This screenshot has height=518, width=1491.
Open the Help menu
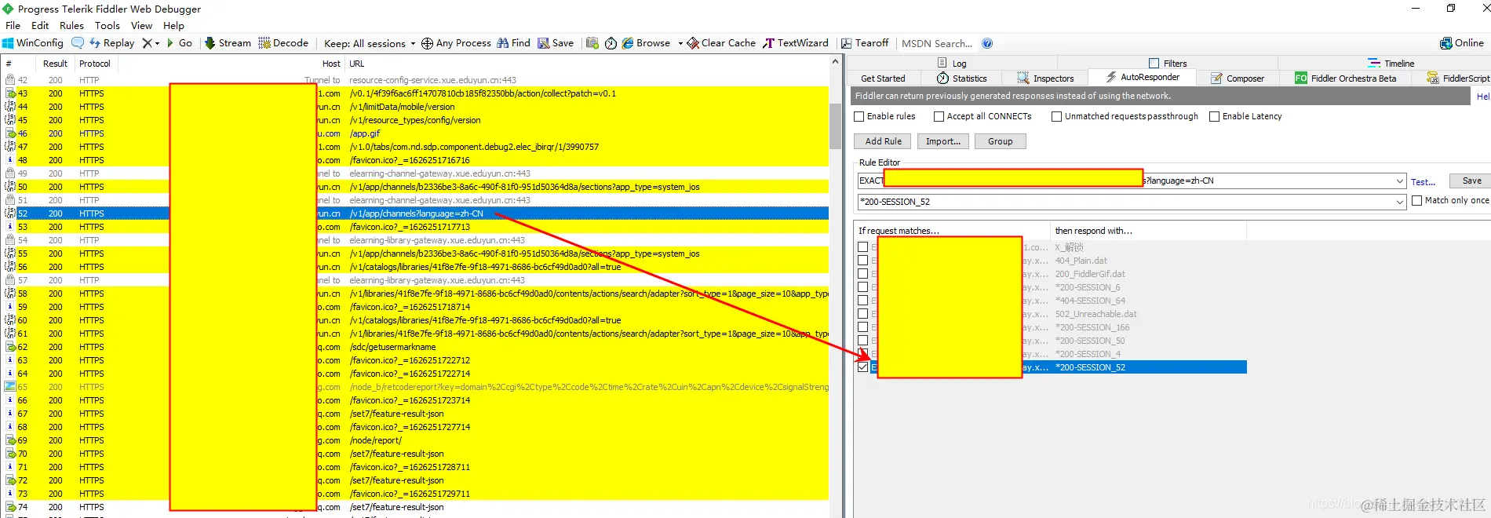173,25
